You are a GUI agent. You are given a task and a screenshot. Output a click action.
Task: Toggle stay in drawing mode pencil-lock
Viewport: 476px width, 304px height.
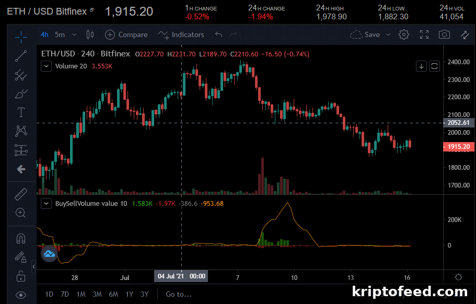point(21,258)
